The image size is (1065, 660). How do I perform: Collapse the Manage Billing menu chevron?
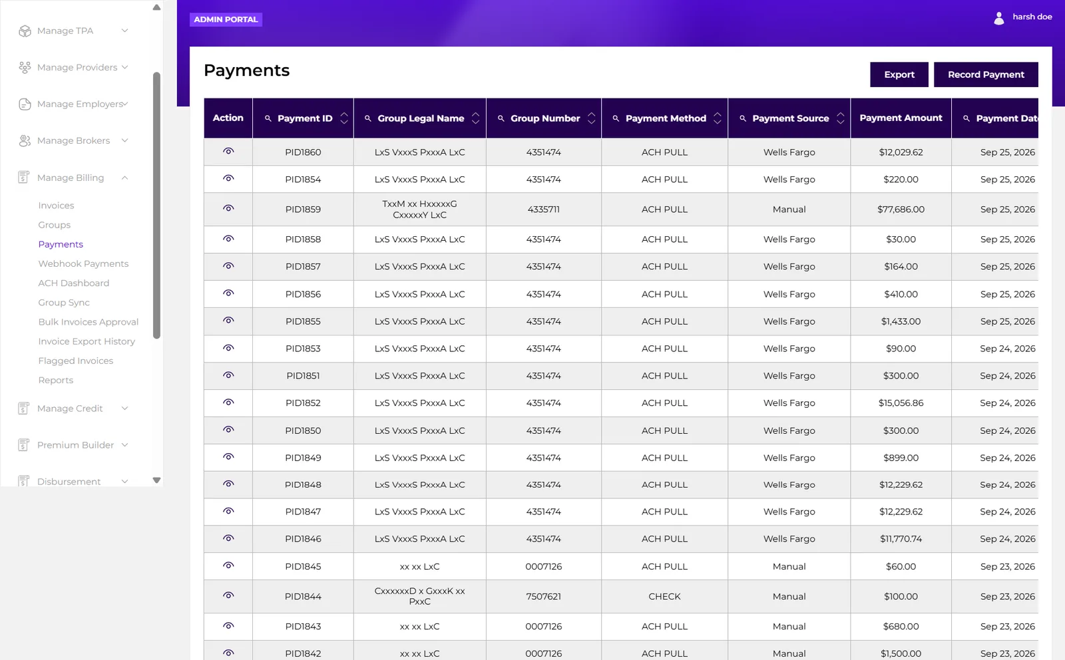124,178
